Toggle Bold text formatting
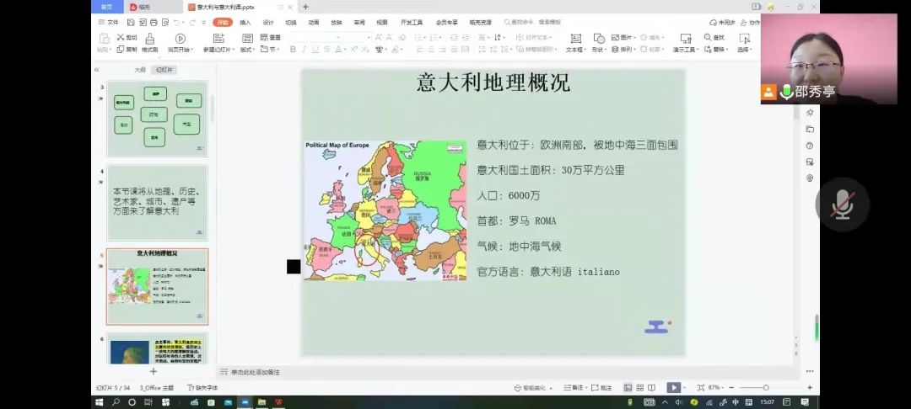The width and height of the screenshot is (911, 409). click(293, 50)
